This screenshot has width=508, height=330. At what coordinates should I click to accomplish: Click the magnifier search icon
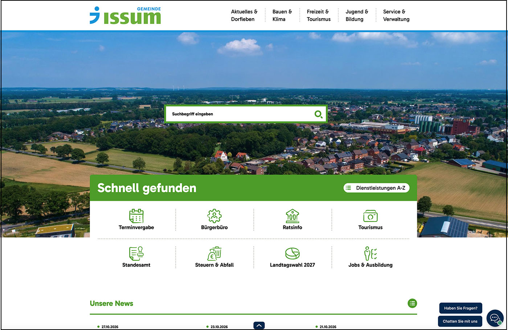click(319, 114)
